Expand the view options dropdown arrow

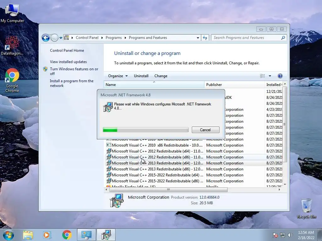270,76
